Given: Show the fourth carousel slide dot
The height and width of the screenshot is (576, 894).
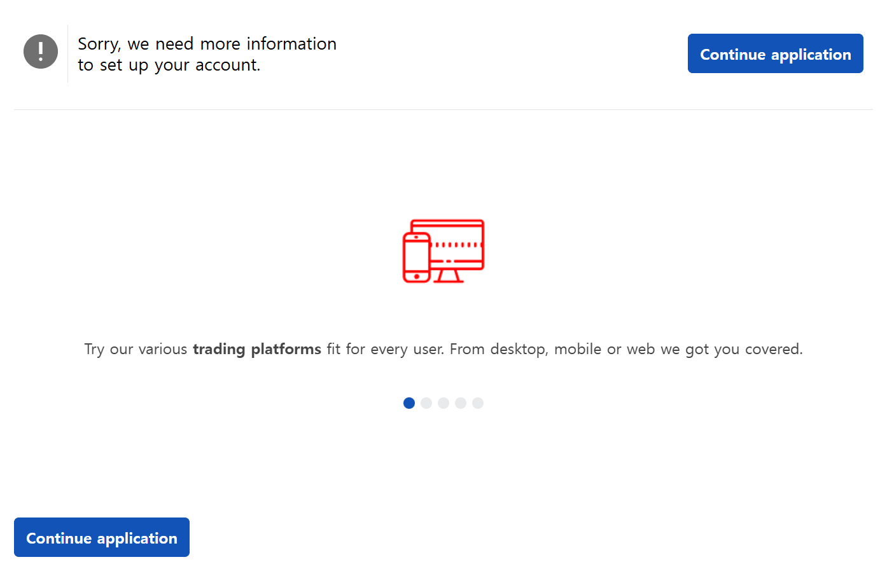Looking at the screenshot, I should click(x=461, y=403).
